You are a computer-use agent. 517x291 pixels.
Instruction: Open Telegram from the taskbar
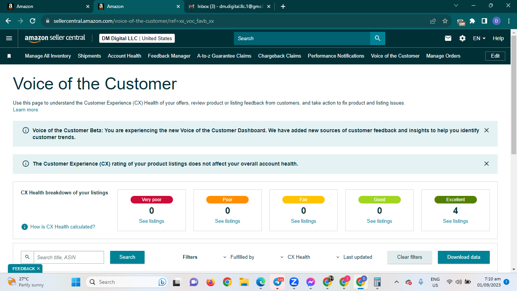(x=277, y=282)
